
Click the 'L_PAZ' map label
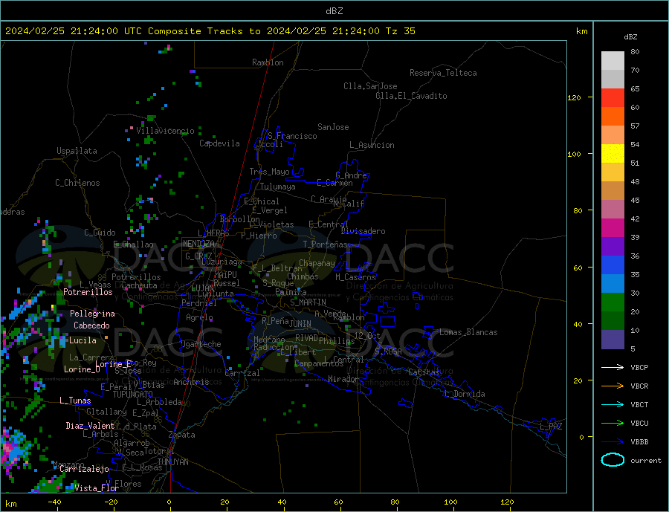pos(551,427)
